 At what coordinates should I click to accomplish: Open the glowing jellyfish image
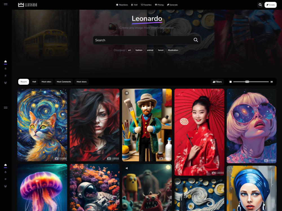pyautogui.click(x=42, y=187)
